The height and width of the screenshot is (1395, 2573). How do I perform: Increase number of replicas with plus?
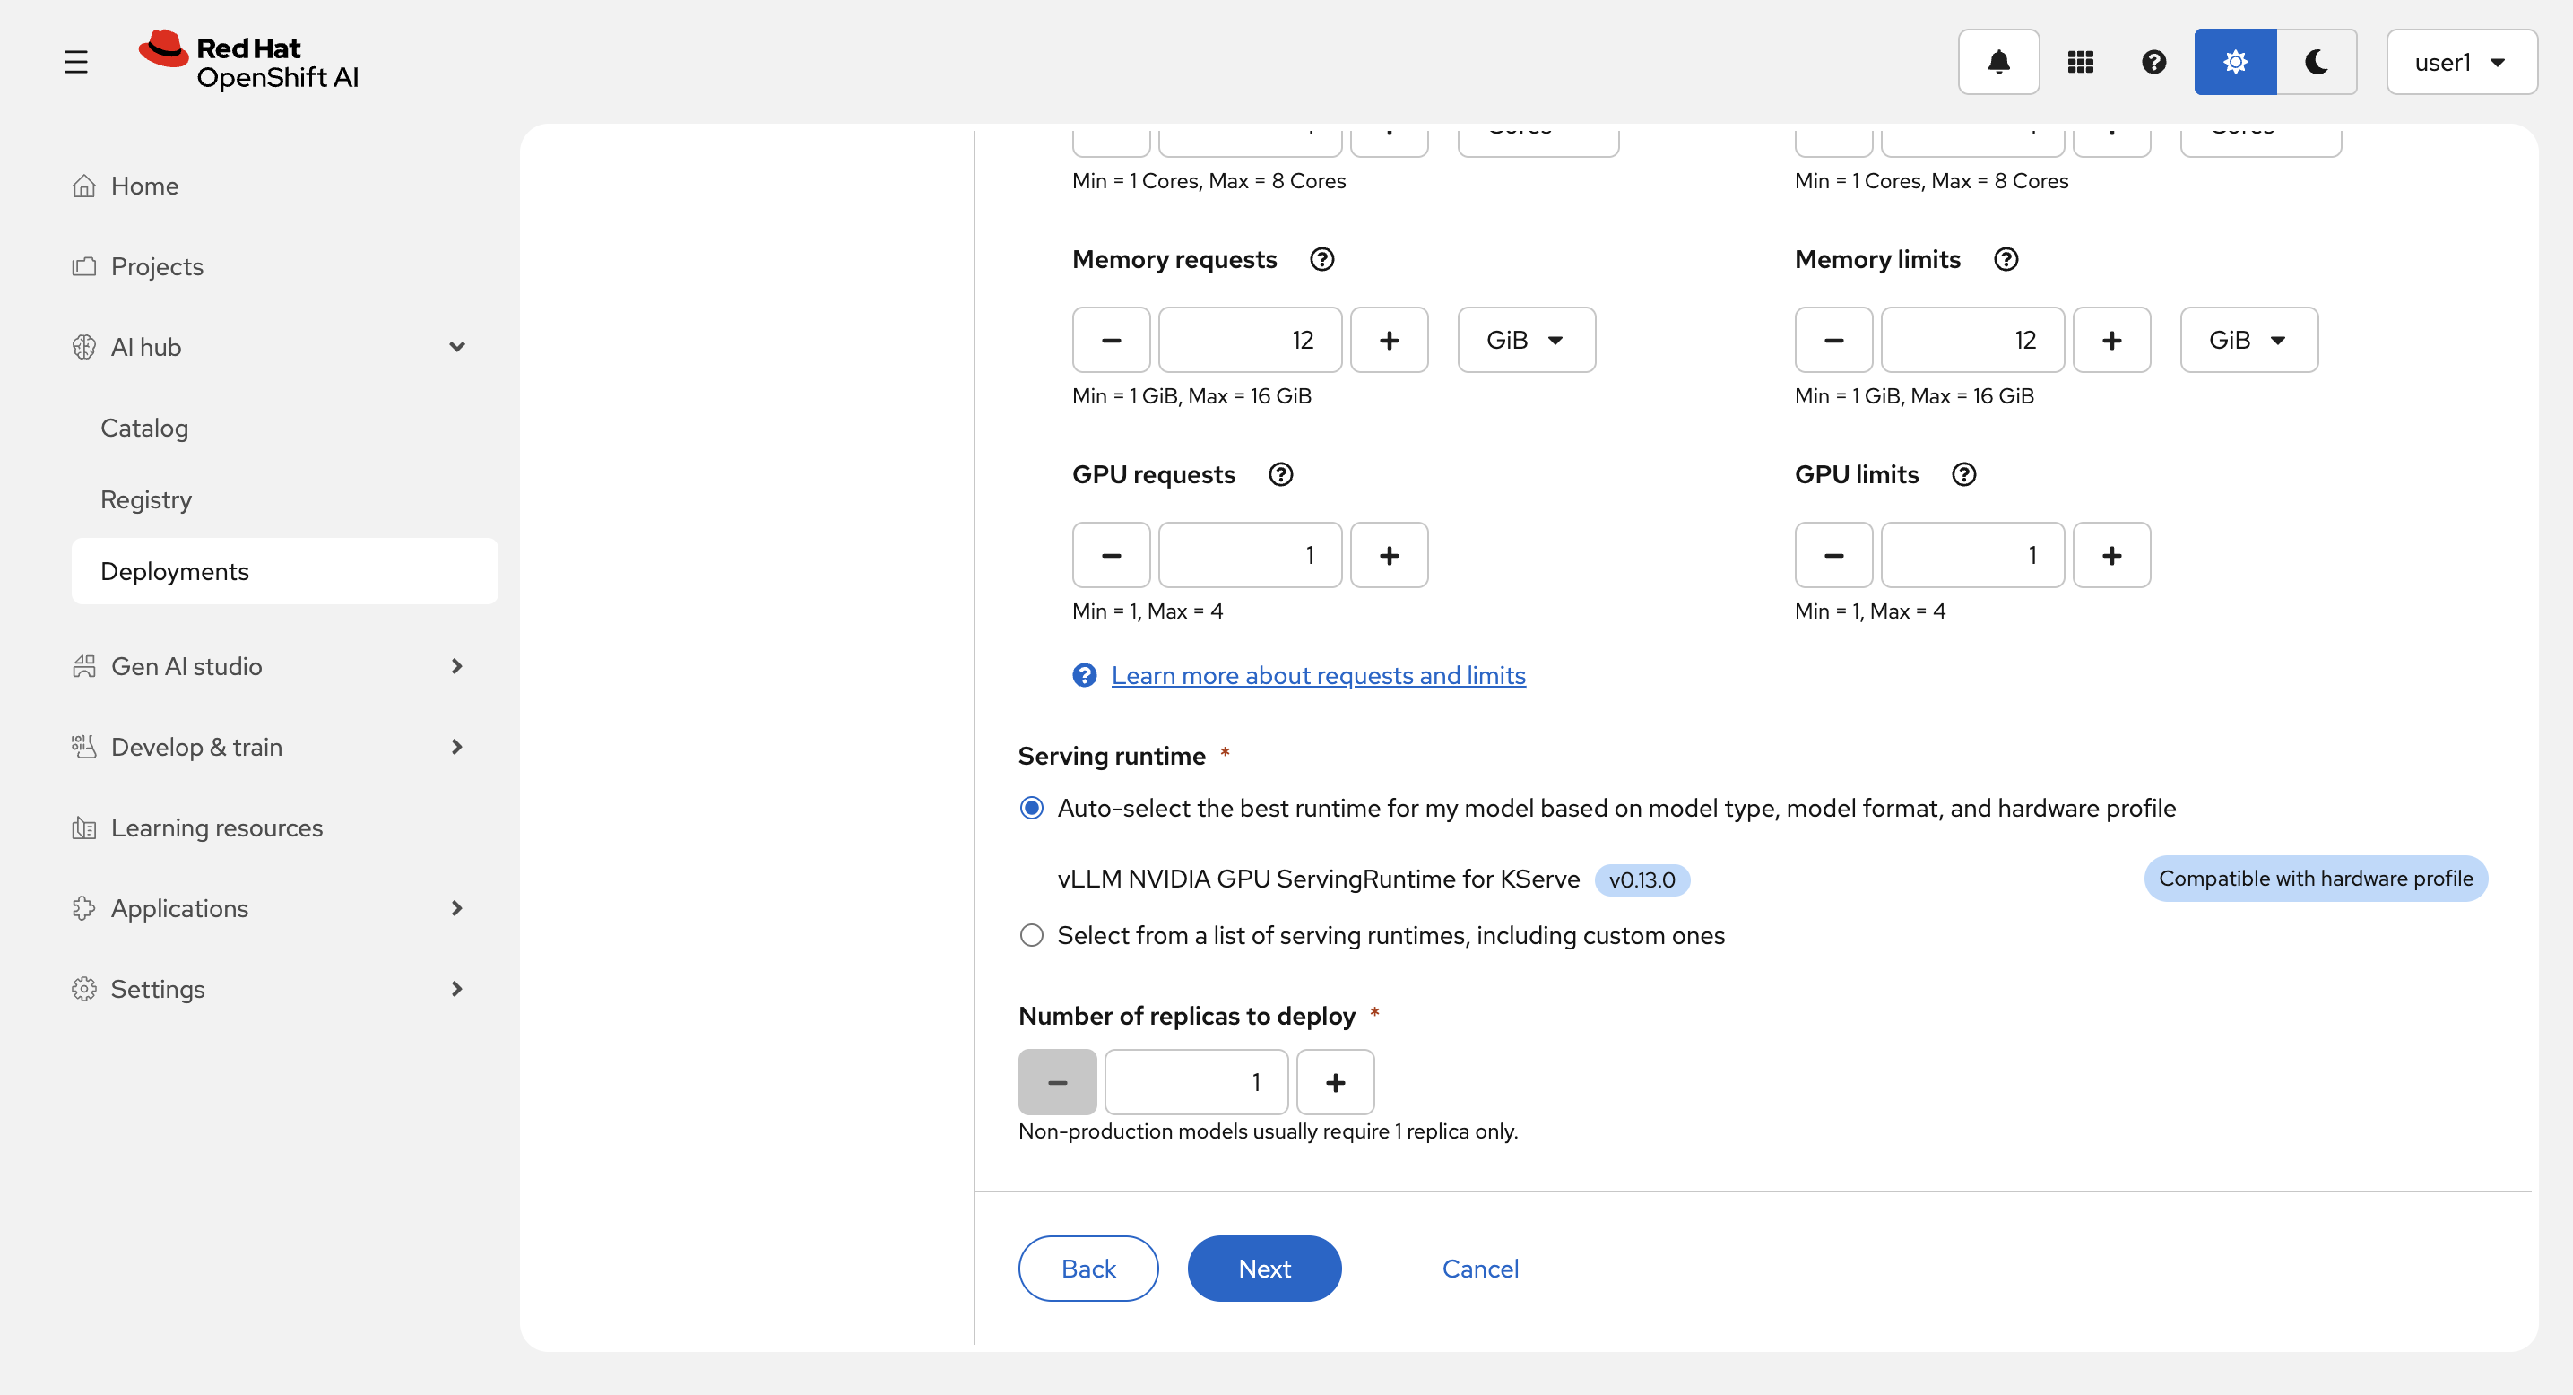(1334, 1082)
